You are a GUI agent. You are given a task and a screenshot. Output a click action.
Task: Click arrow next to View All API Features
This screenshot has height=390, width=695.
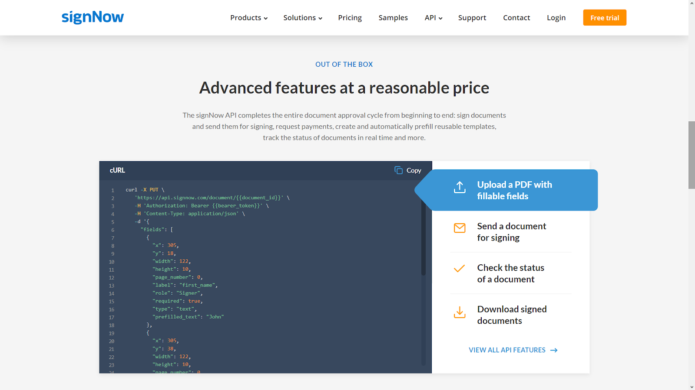554,350
